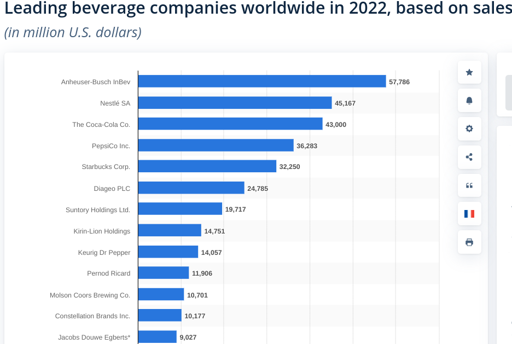Click the value 32,250
Image resolution: width=512 pixels, height=344 pixels.
pos(289,167)
